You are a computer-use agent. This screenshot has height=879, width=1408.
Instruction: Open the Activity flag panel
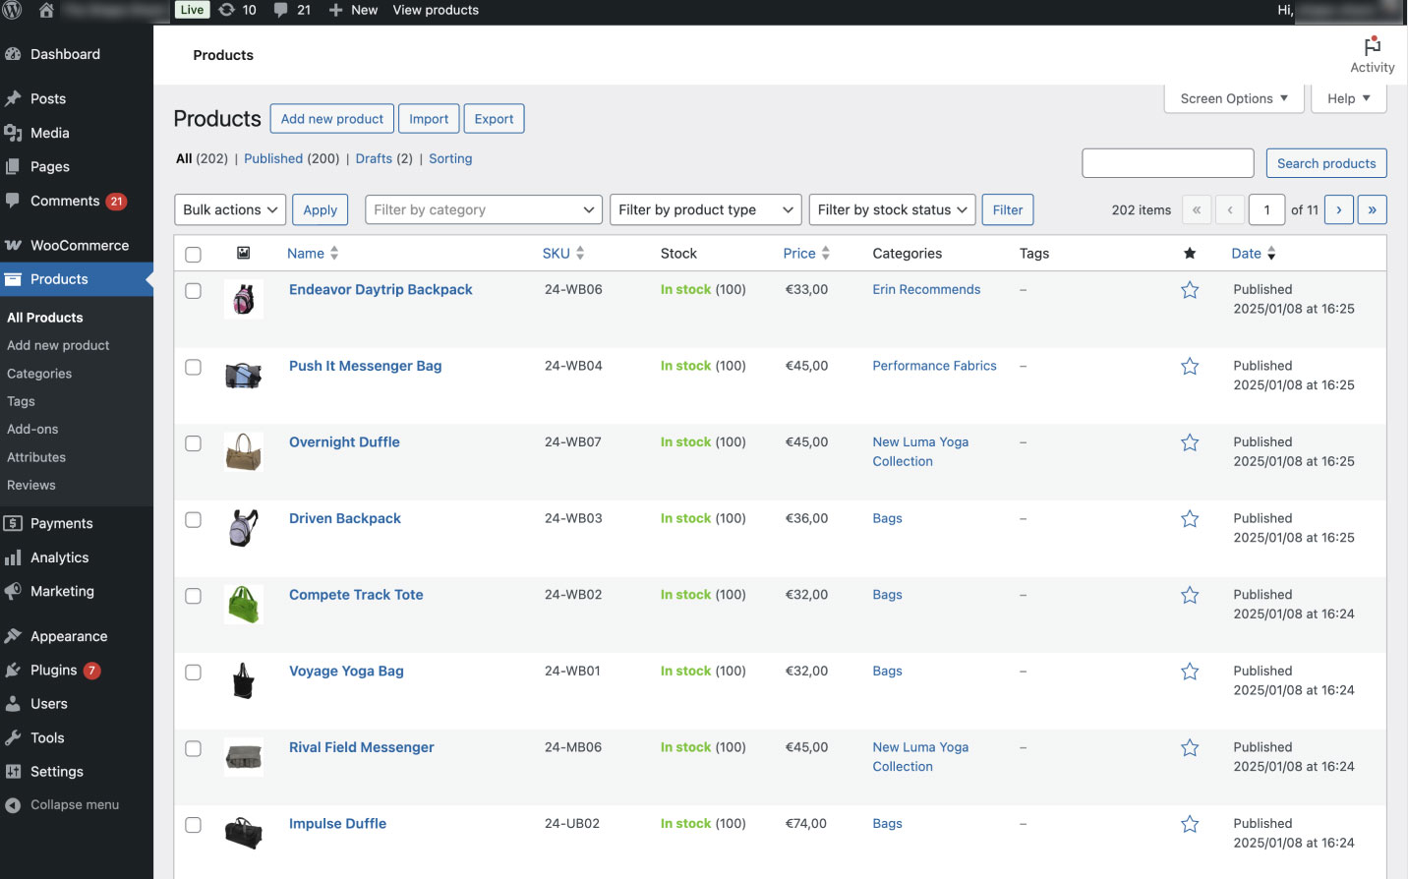click(1373, 55)
